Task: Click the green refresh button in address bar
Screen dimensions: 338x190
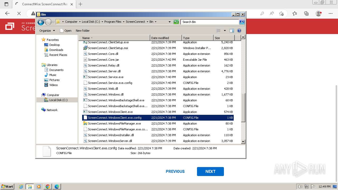Action: click(x=176, y=22)
